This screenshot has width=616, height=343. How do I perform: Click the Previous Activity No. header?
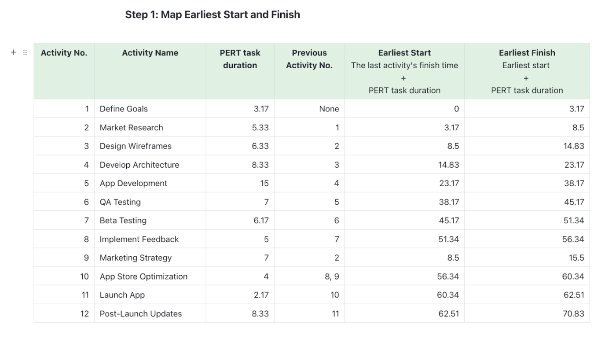[x=309, y=71]
